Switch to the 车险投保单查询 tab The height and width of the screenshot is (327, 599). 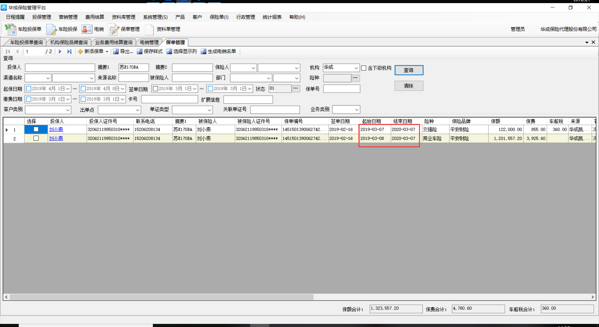tap(26, 42)
